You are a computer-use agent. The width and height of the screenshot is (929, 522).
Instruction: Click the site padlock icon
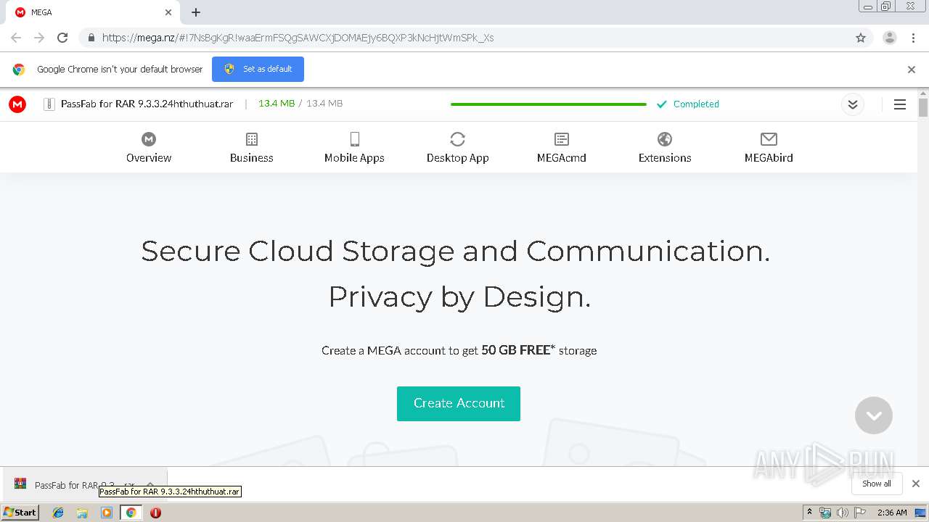click(91, 38)
